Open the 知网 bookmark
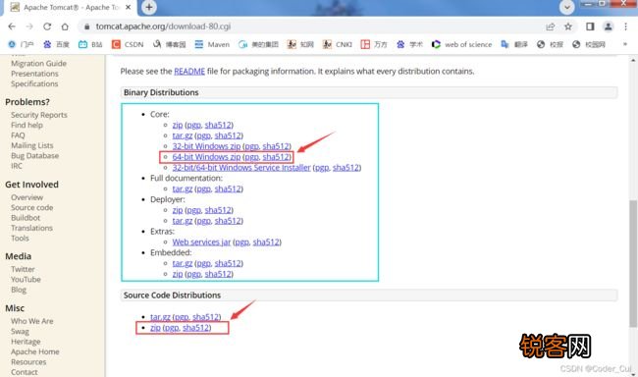638x377 pixels. click(300, 44)
